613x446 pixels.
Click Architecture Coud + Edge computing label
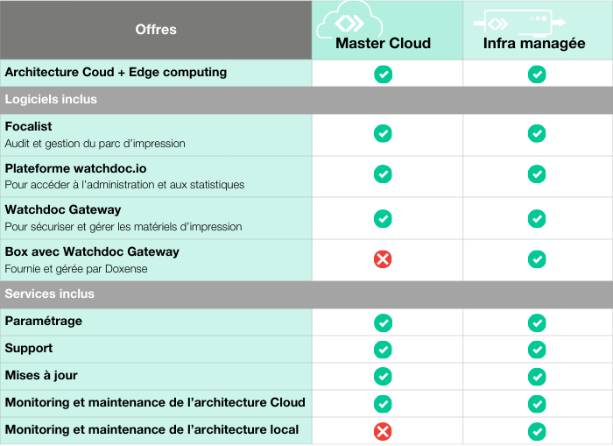(x=116, y=73)
